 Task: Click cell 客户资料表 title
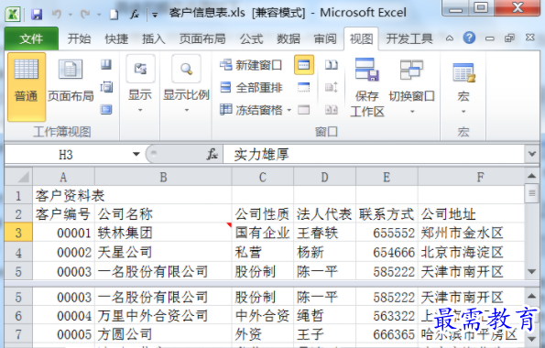tap(70, 195)
